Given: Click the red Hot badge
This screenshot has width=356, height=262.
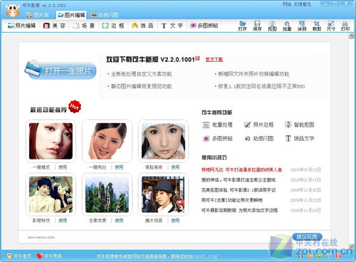Looking at the screenshot, I should pos(75,107).
